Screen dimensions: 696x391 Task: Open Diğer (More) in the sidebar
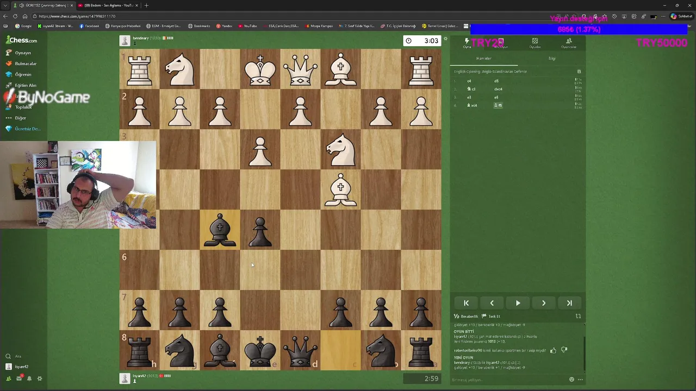(x=16, y=118)
